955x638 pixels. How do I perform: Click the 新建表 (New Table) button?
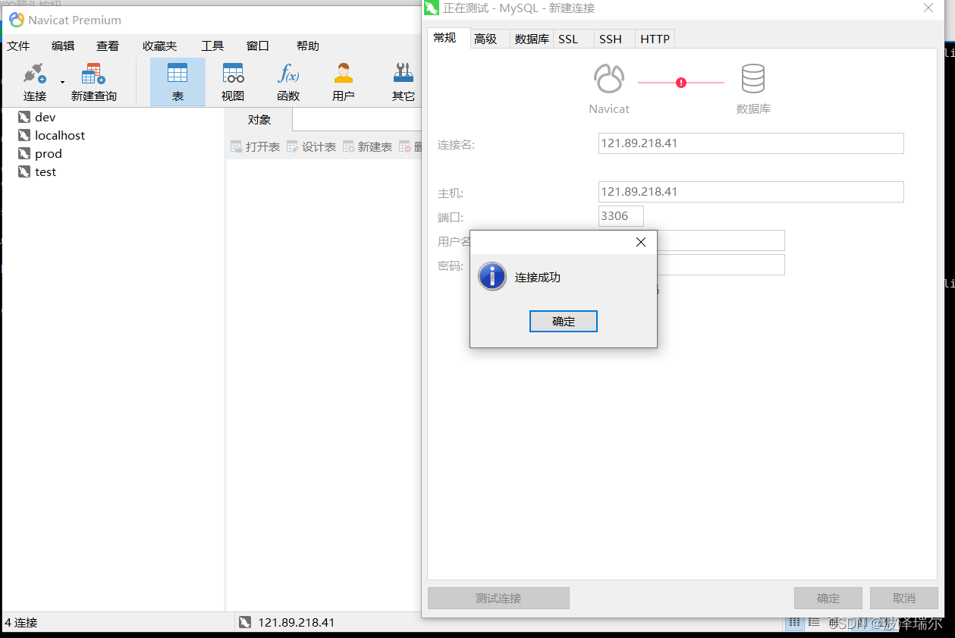click(367, 147)
